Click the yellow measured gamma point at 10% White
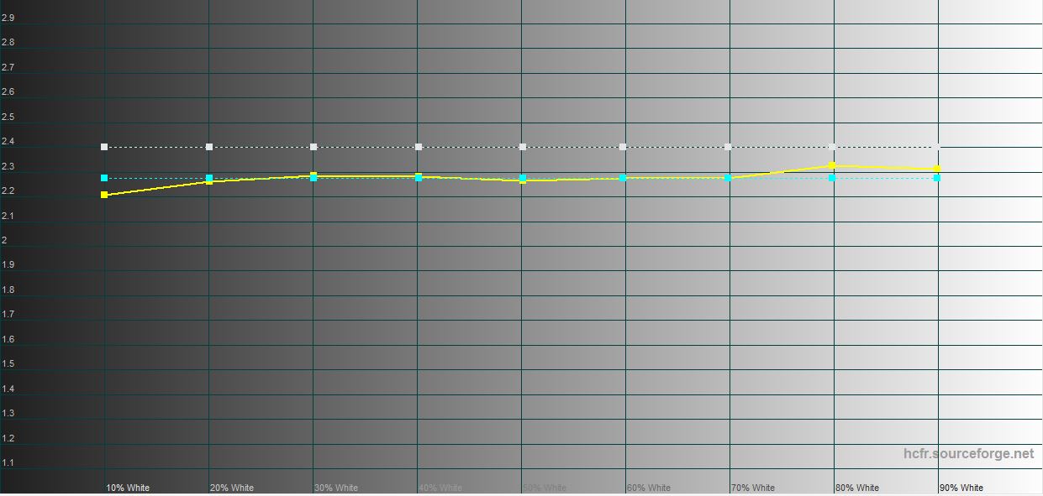 click(104, 195)
